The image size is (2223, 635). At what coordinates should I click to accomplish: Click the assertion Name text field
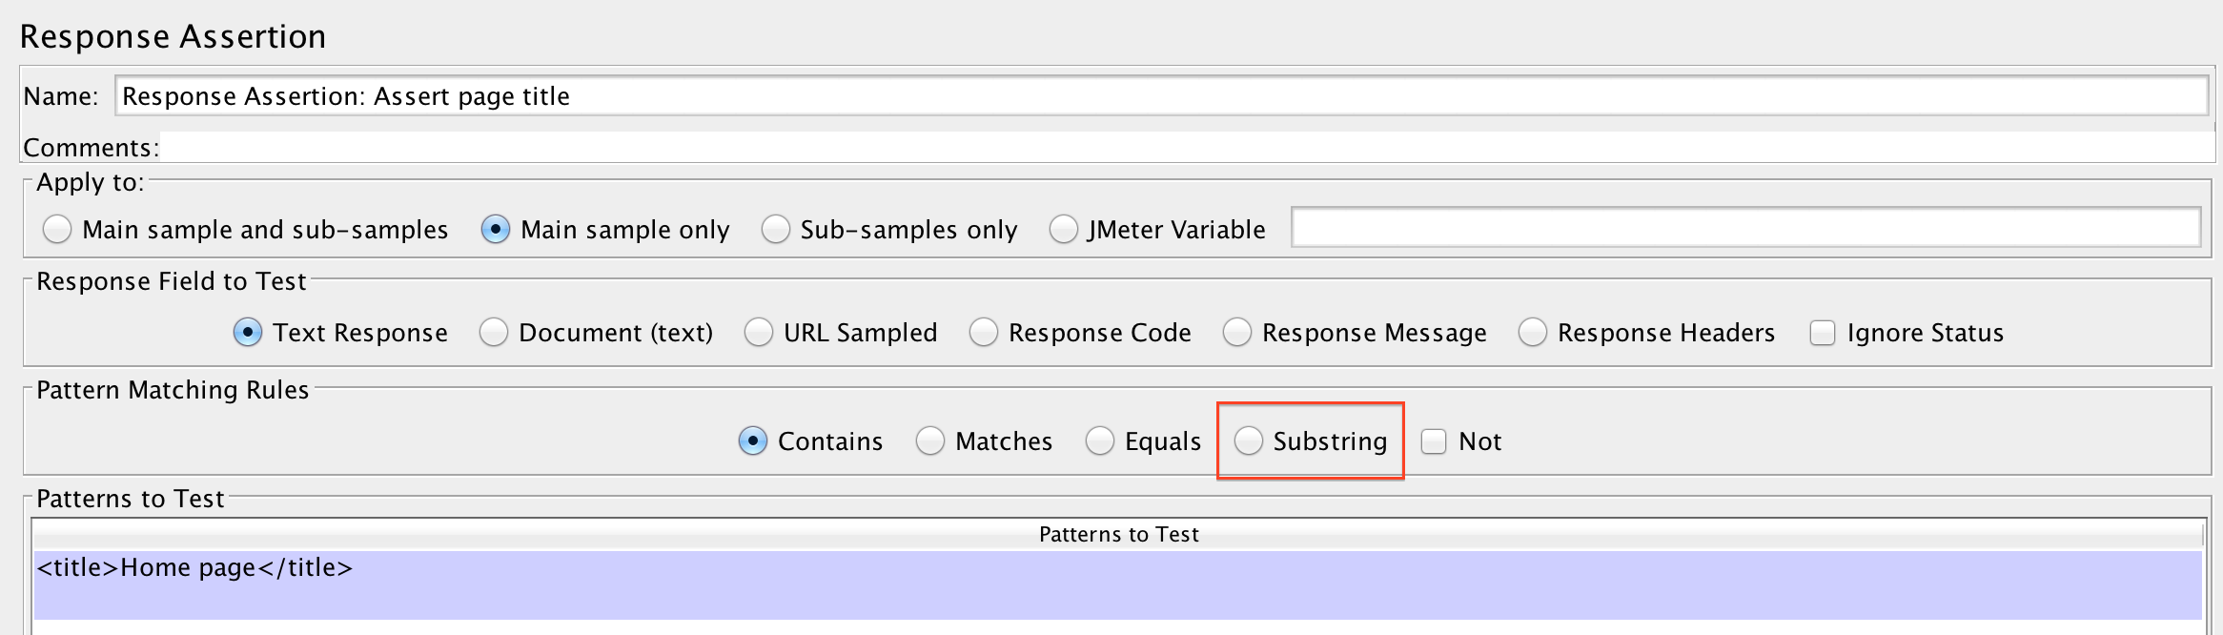coord(1161,96)
